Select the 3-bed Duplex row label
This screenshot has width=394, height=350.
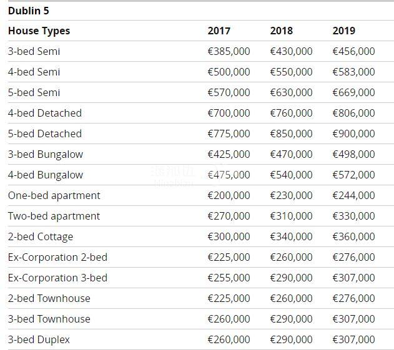[39, 339]
